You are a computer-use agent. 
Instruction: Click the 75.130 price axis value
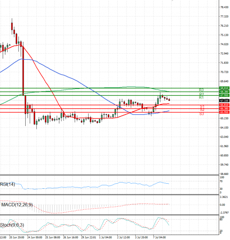[x=224, y=35]
